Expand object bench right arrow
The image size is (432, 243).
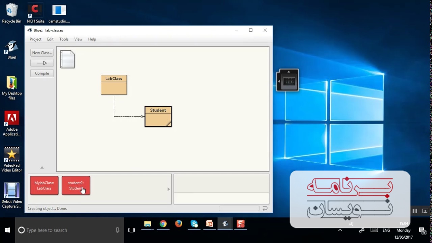pos(169,189)
